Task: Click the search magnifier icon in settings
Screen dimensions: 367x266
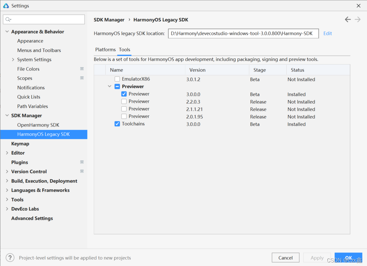Action: pos(8,19)
